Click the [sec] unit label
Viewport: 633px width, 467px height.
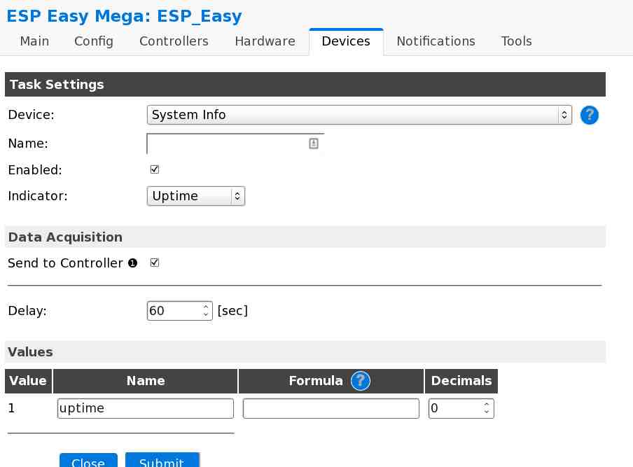(232, 311)
